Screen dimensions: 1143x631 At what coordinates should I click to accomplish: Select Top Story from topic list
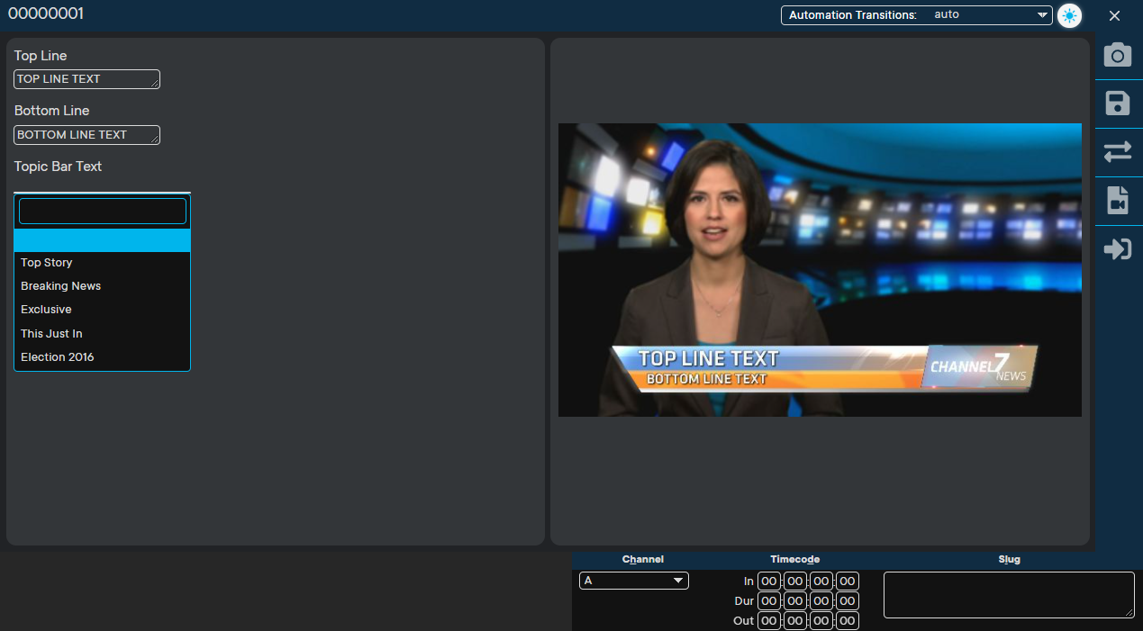[x=47, y=263]
